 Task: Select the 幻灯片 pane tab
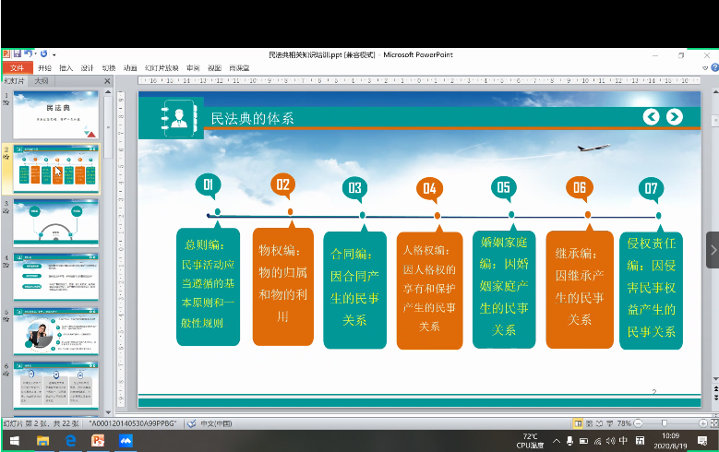pyautogui.click(x=14, y=80)
